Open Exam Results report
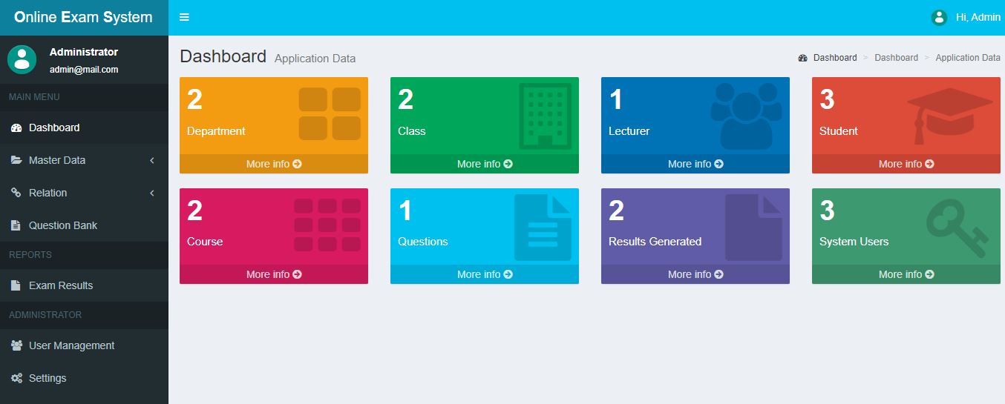The width and height of the screenshot is (1005, 404). pos(84,285)
